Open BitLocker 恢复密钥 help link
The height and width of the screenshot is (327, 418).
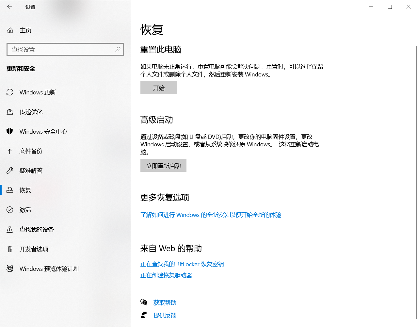coord(182,264)
